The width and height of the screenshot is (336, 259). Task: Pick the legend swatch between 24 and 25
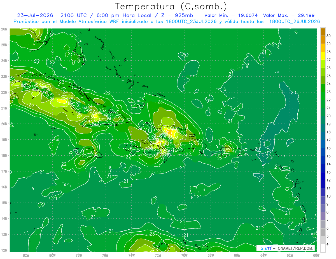click(x=323, y=80)
